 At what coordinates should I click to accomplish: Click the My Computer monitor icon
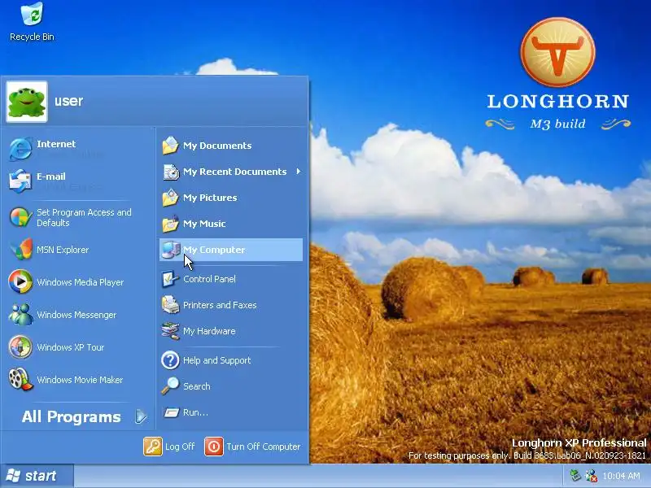[171, 250]
